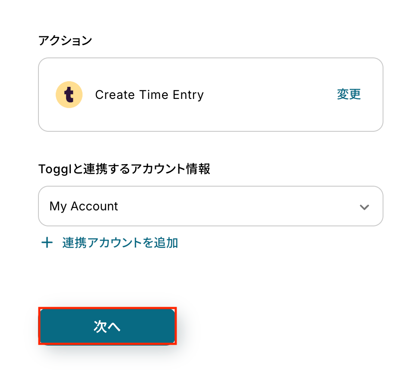The height and width of the screenshot is (381, 418).
Task: Click the teal next-step button
Action: click(x=107, y=327)
